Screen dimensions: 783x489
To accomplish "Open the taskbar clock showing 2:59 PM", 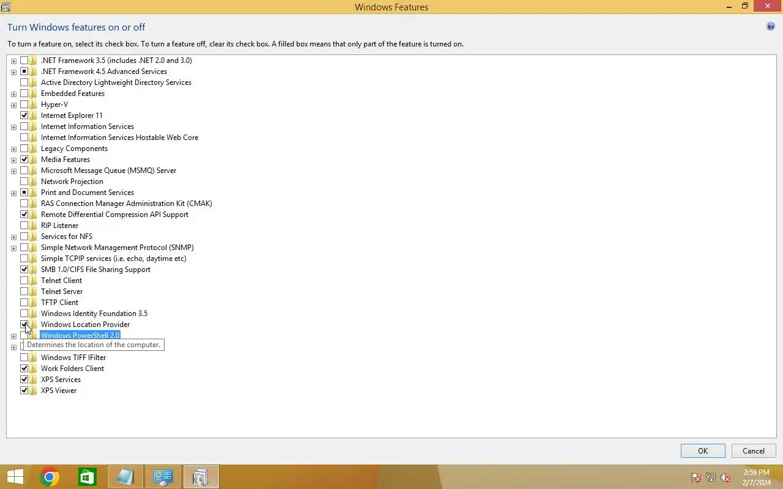I will pos(756,477).
